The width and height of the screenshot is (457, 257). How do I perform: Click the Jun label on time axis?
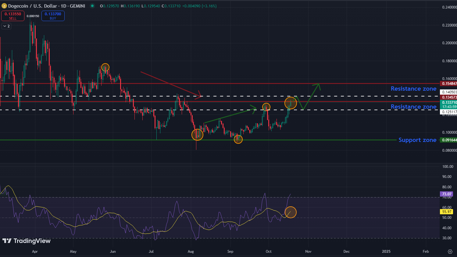click(x=112, y=252)
